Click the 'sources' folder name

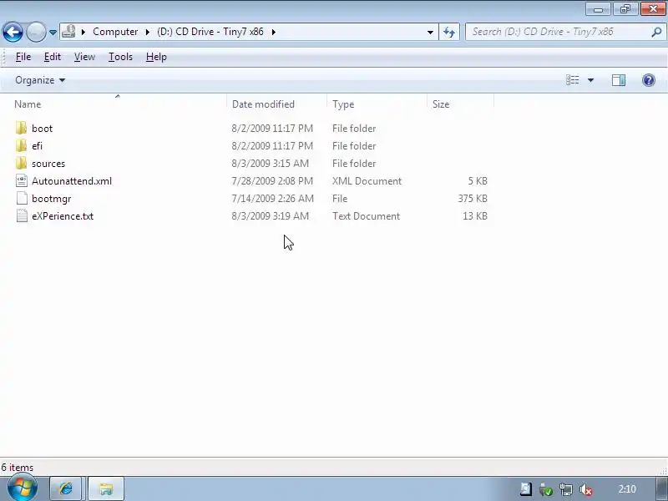[x=48, y=164]
